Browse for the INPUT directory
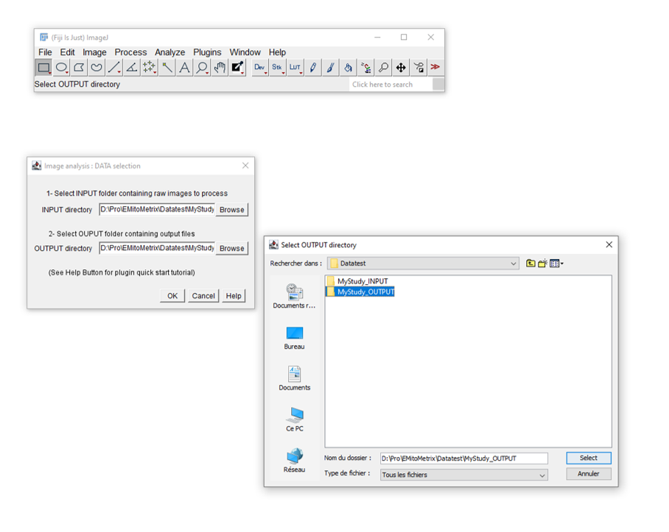The image size is (669, 532). pyautogui.click(x=231, y=210)
